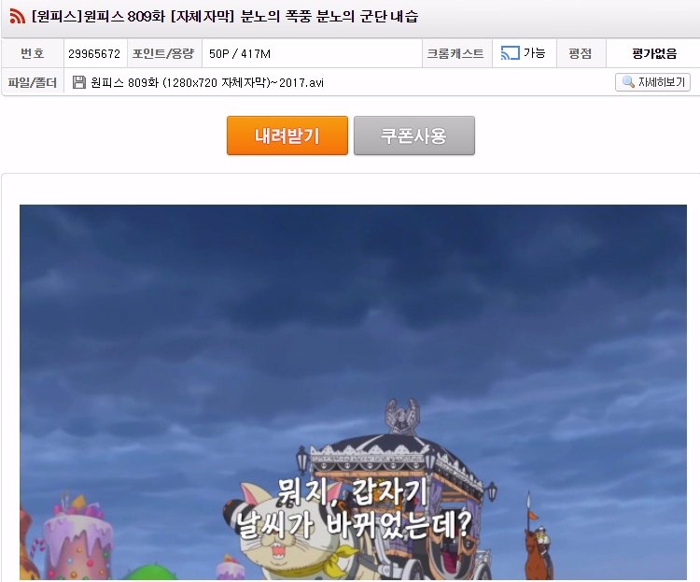
Task: Click the 가능 Chromecast availability text
Action: (535, 53)
